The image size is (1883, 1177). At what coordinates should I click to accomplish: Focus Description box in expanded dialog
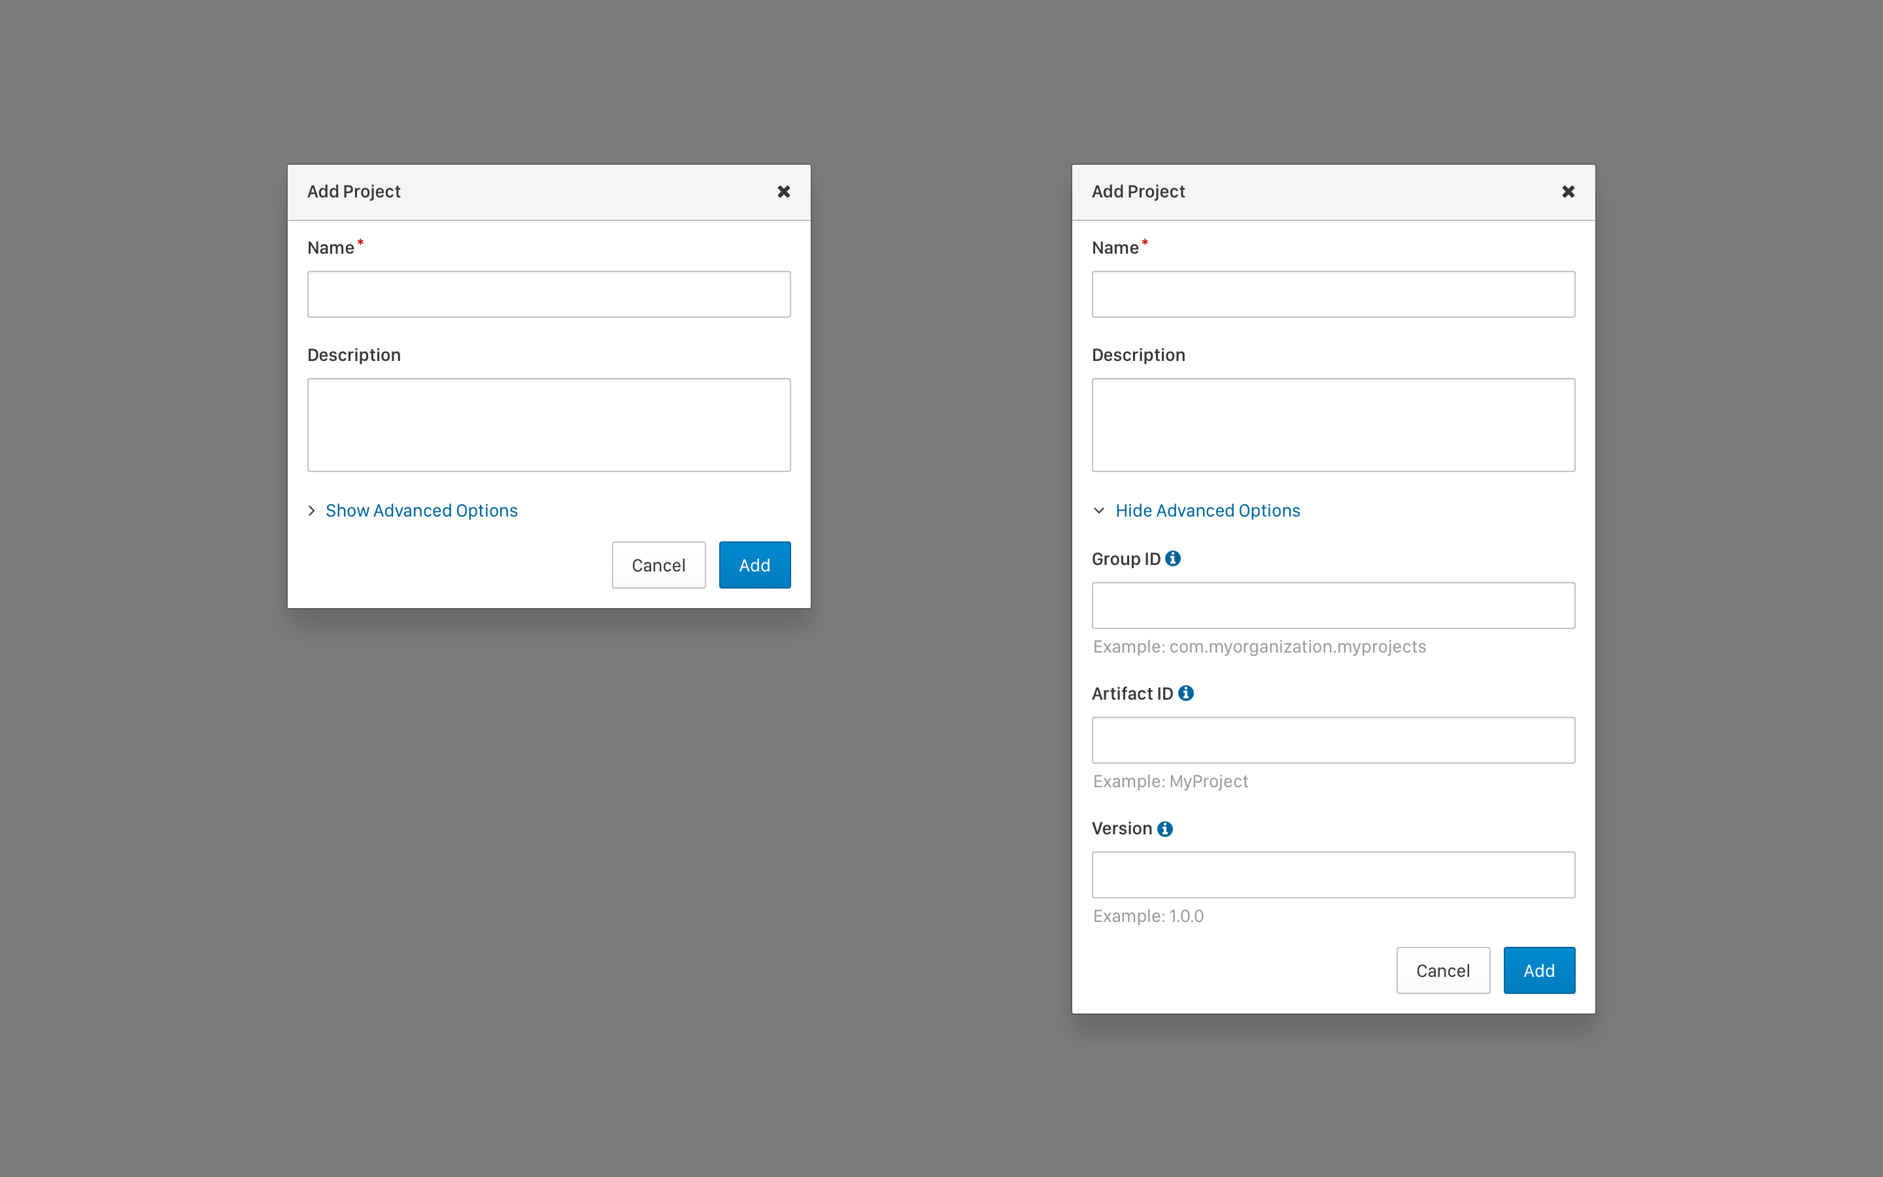coord(1333,425)
